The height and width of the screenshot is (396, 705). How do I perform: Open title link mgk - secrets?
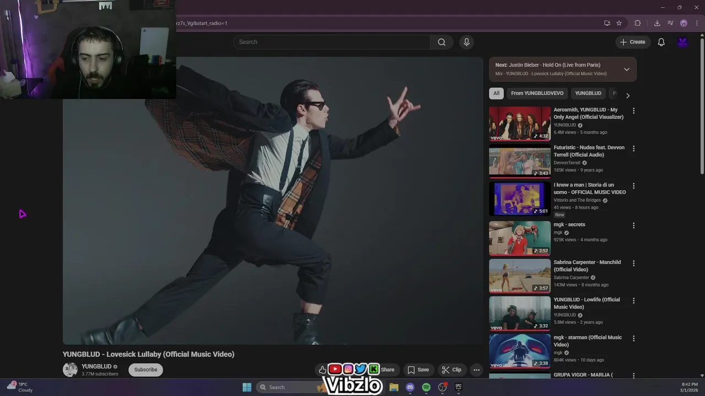(570, 224)
